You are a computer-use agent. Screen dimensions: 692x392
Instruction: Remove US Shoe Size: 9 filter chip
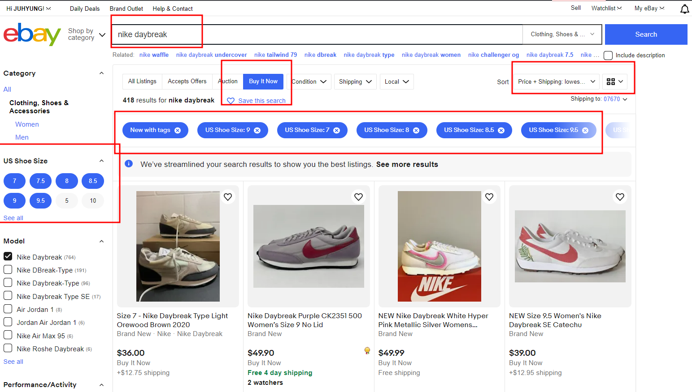(x=257, y=130)
